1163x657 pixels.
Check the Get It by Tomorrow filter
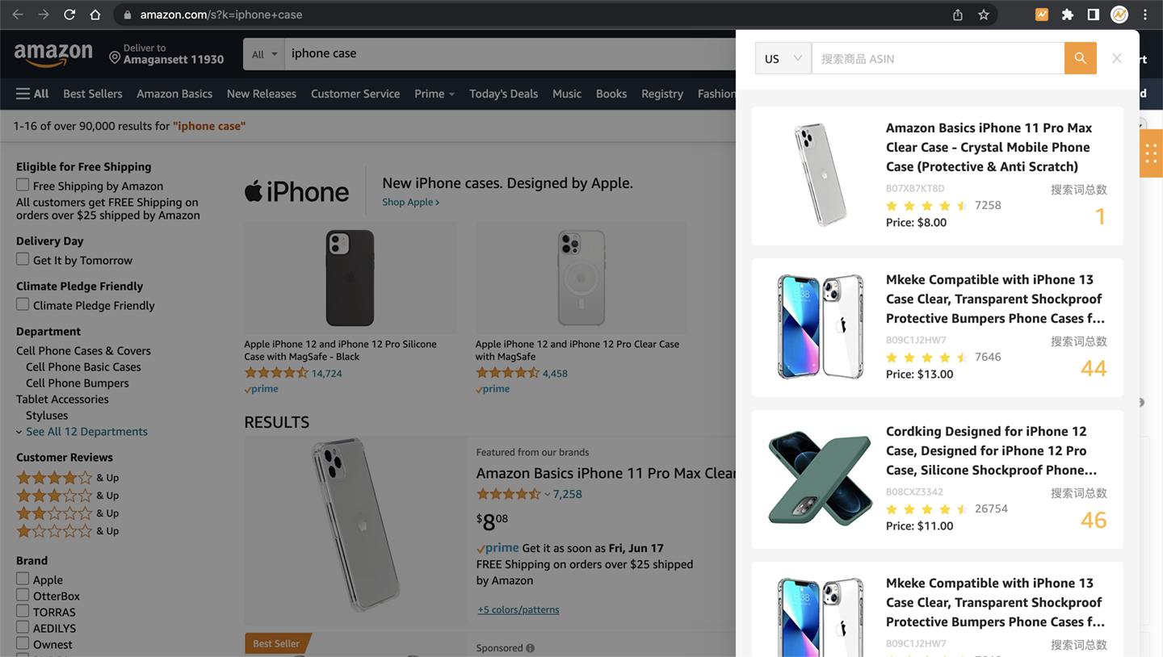click(23, 260)
